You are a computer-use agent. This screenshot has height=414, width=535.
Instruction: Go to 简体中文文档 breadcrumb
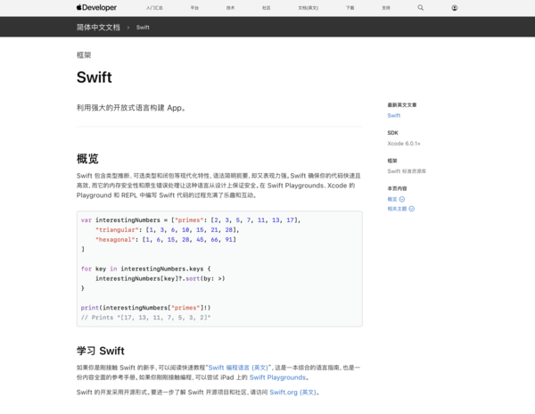point(98,28)
